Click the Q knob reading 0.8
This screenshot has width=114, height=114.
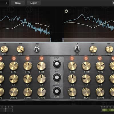pyautogui.click(x=100, y=79)
